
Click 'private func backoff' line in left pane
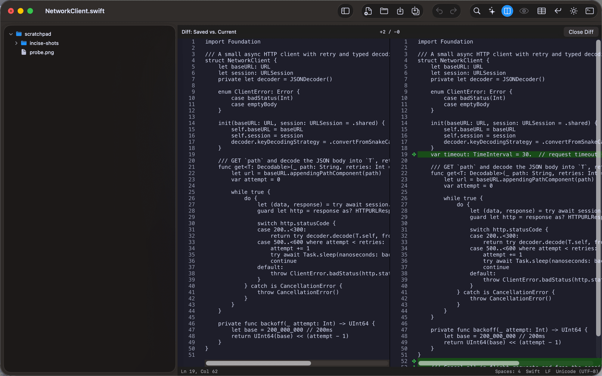point(296,324)
